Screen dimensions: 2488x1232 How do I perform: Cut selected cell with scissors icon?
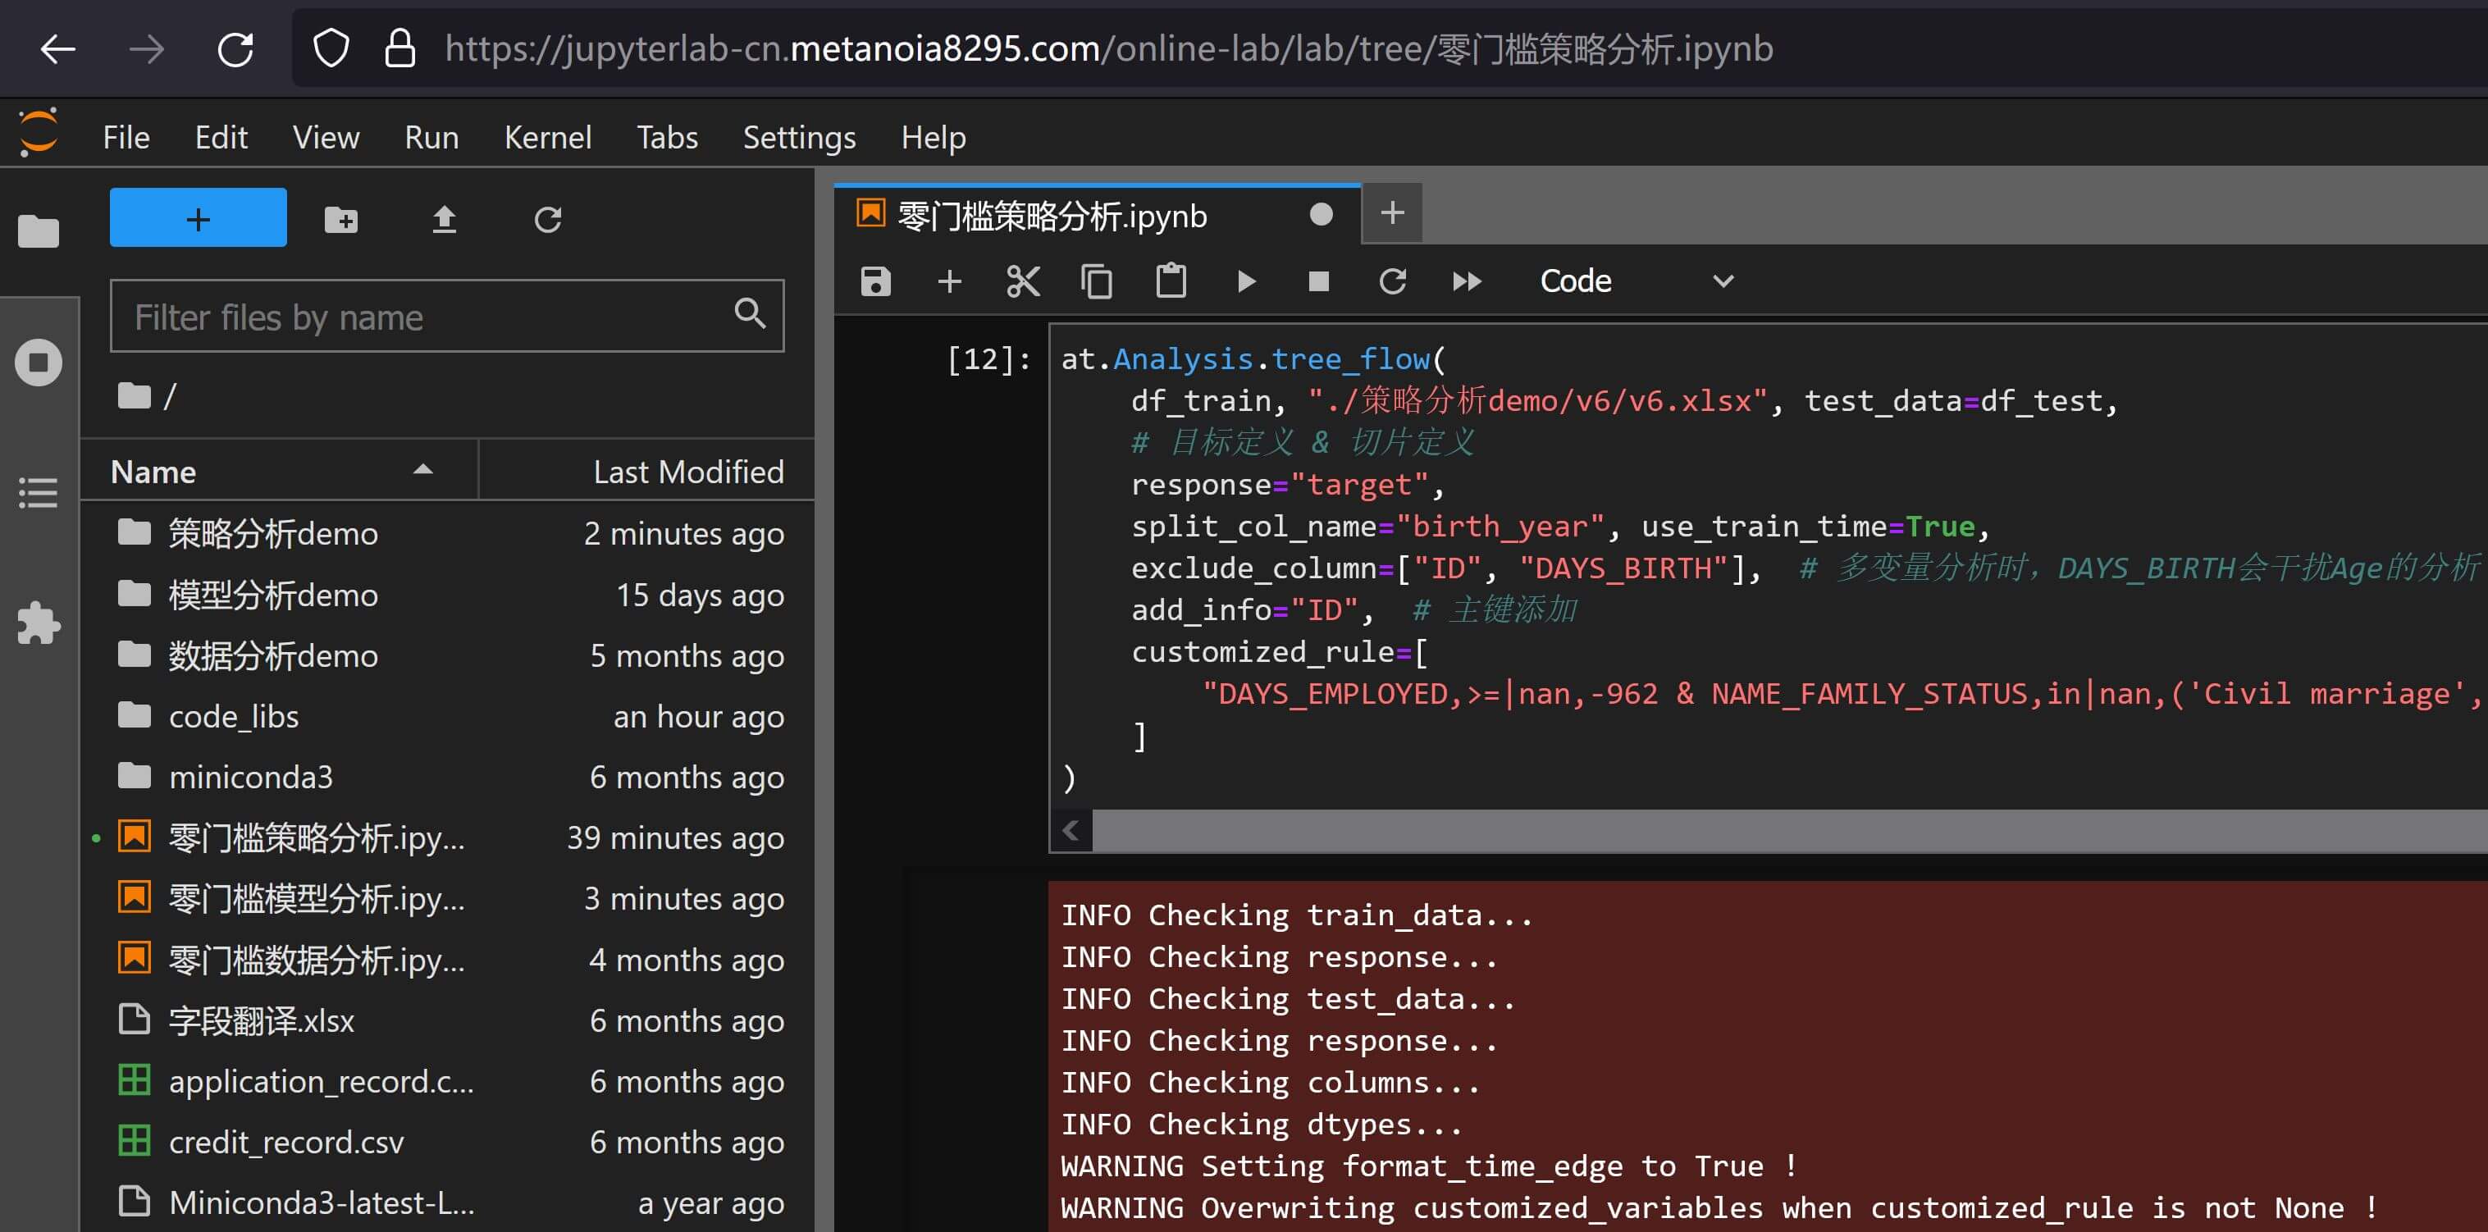point(1023,281)
